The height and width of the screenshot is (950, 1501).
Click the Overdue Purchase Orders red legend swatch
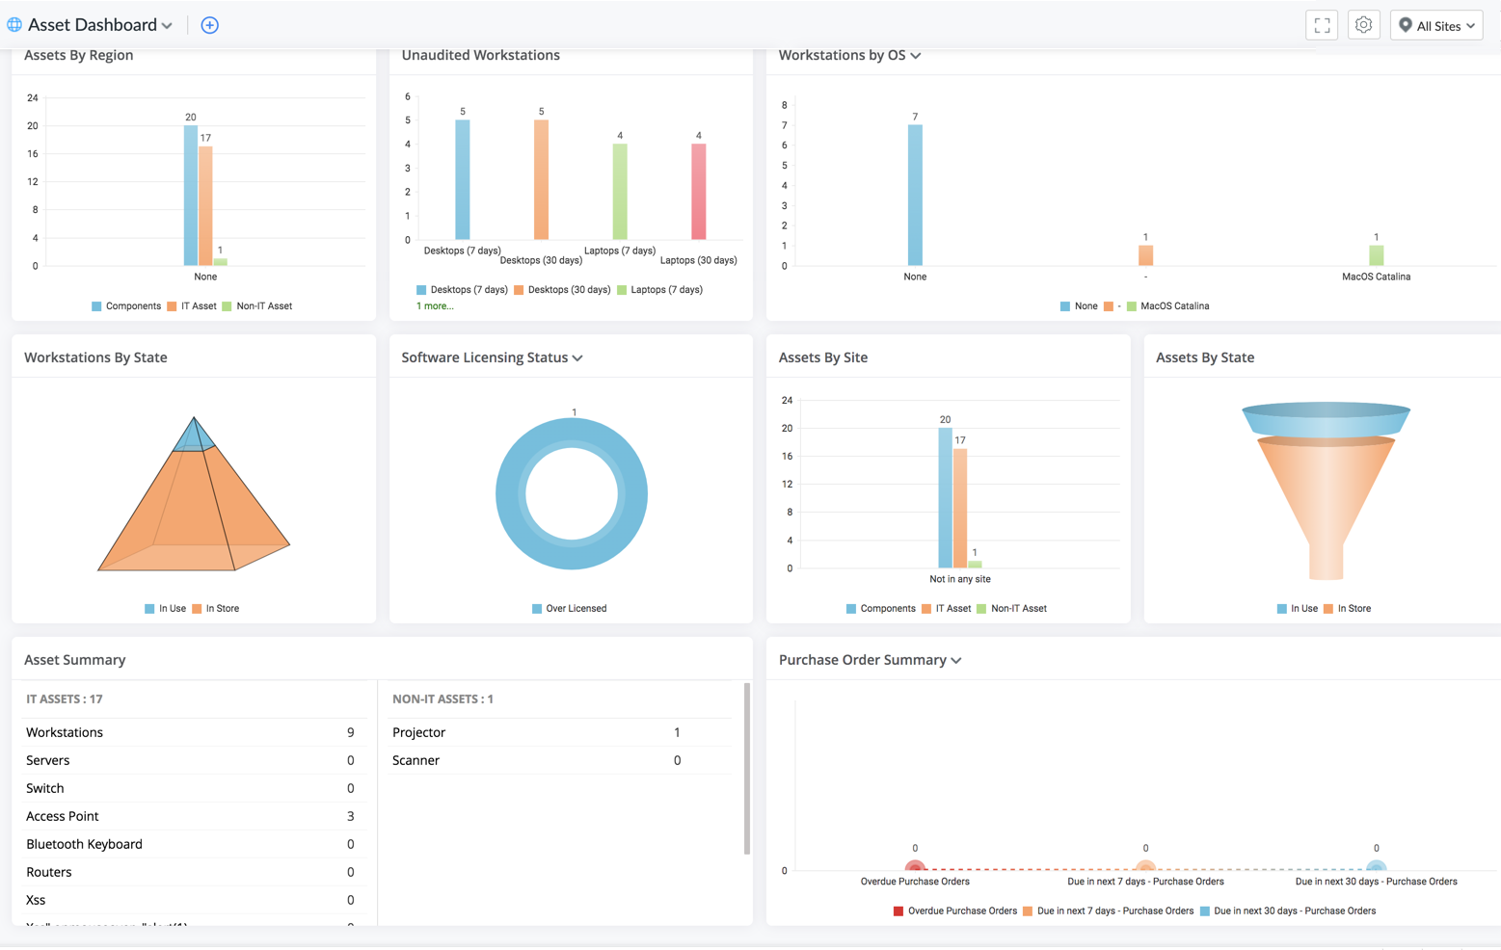(898, 911)
